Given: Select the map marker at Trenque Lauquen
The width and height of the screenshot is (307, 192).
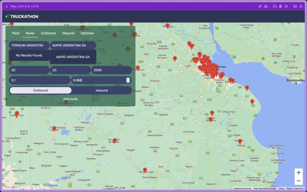Looking at the screenshot, I should [54, 129].
